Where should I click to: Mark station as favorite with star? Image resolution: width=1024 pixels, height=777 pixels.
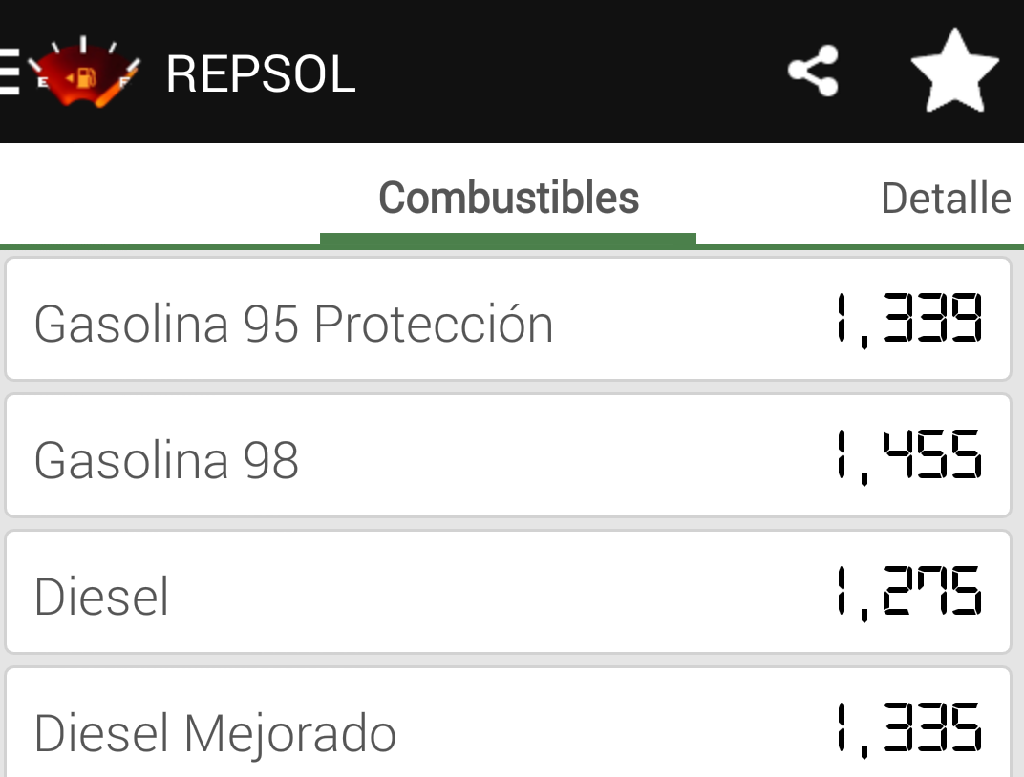pyautogui.click(x=955, y=71)
